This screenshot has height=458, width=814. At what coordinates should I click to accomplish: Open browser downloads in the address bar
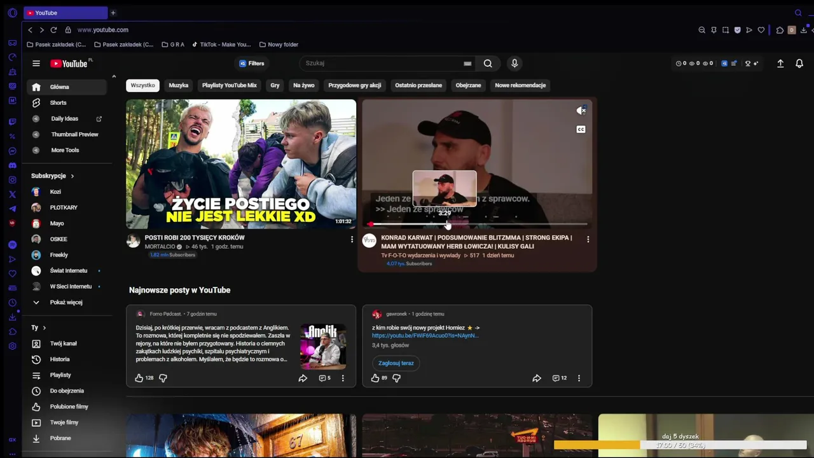point(804,30)
